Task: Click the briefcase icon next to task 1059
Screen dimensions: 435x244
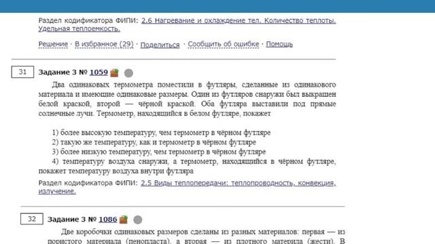Action: pyautogui.click(x=114, y=73)
